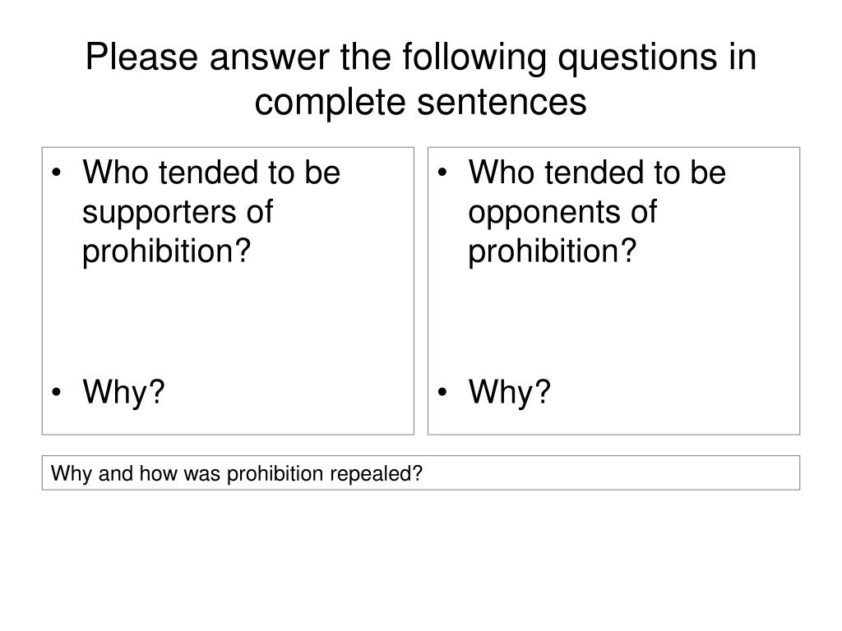This screenshot has width=842, height=631.
Task: Click 'prohibition?' in the left text box
Action: pyautogui.click(x=166, y=251)
